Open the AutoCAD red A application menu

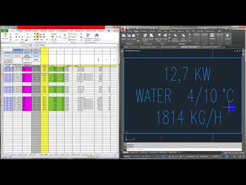click(123, 29)
